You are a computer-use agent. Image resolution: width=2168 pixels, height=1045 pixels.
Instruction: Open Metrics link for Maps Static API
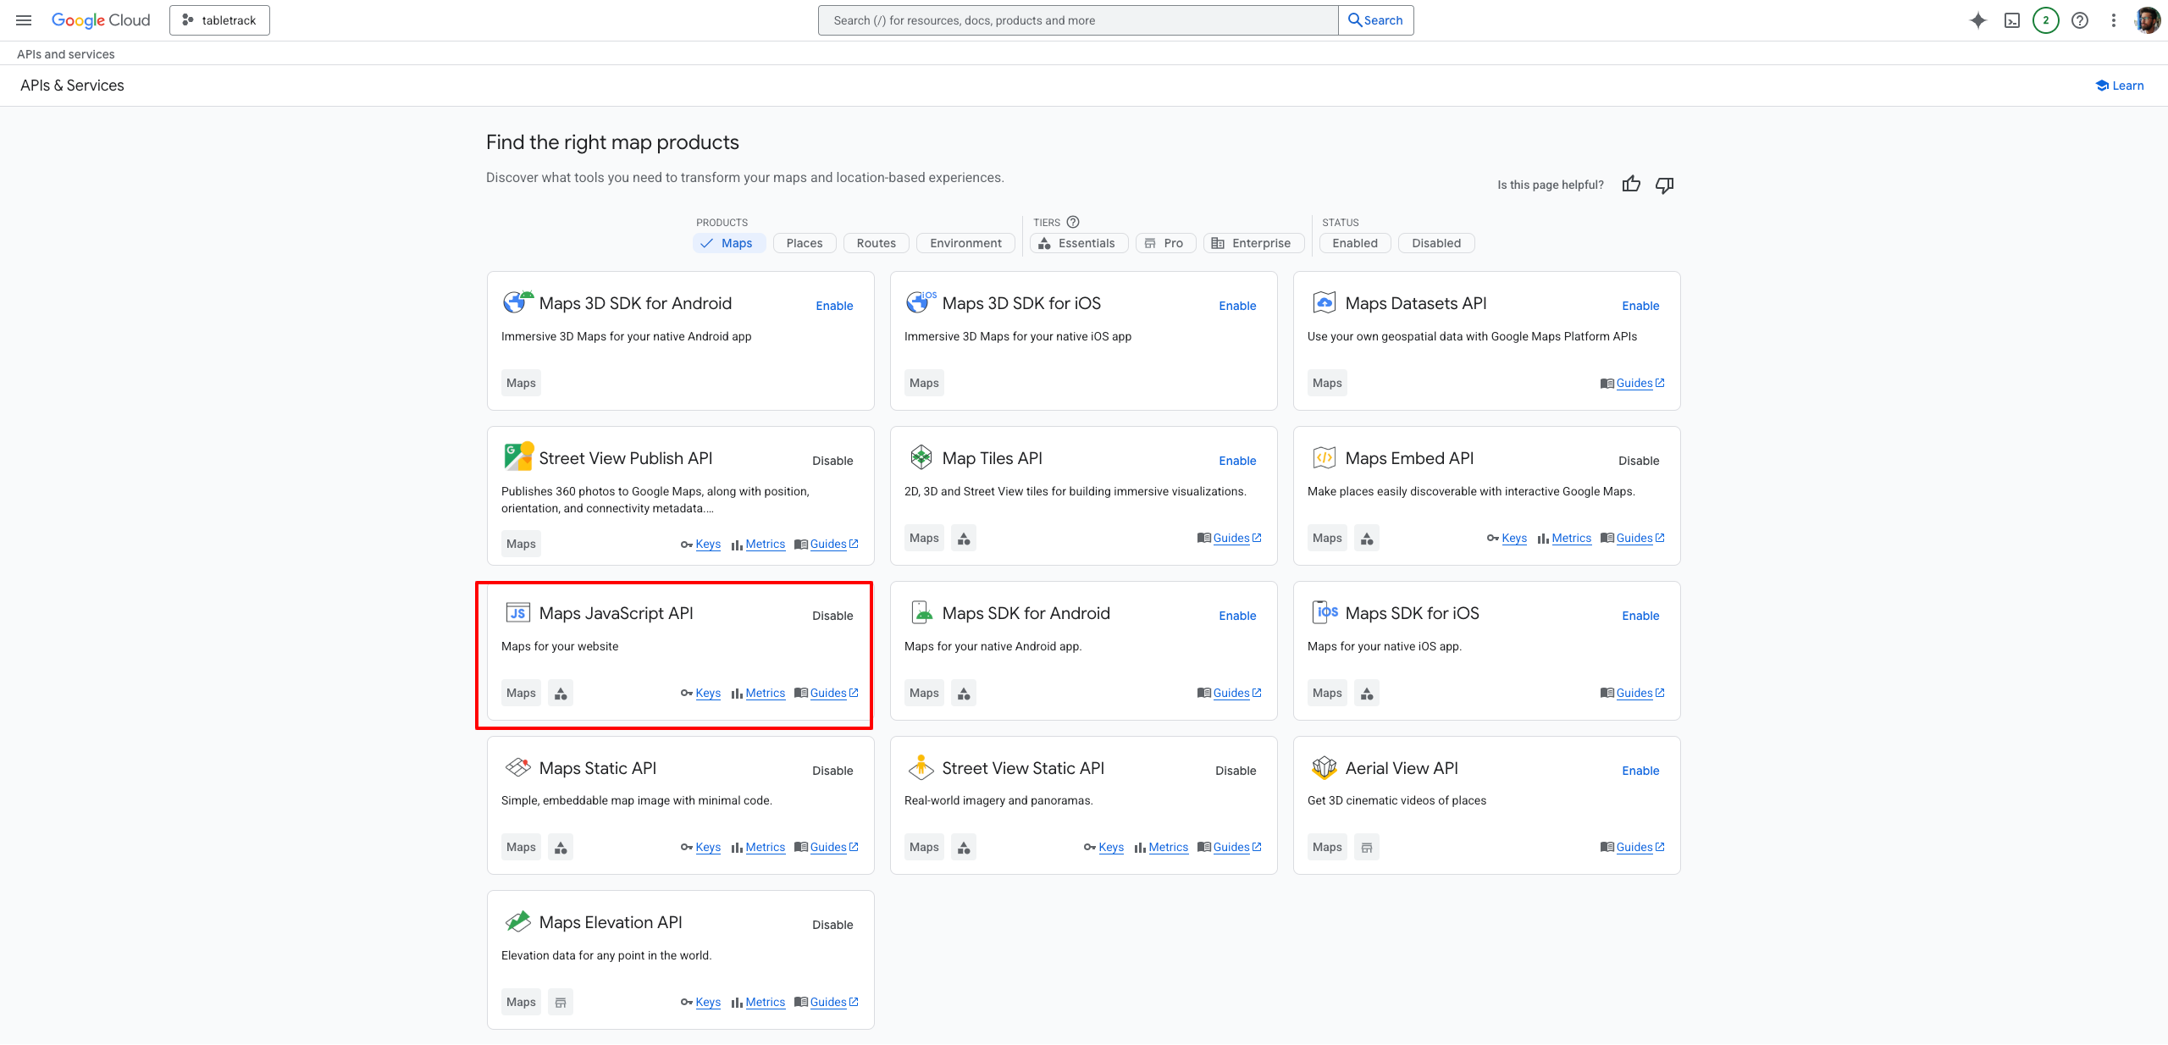(x=765, y=847)
